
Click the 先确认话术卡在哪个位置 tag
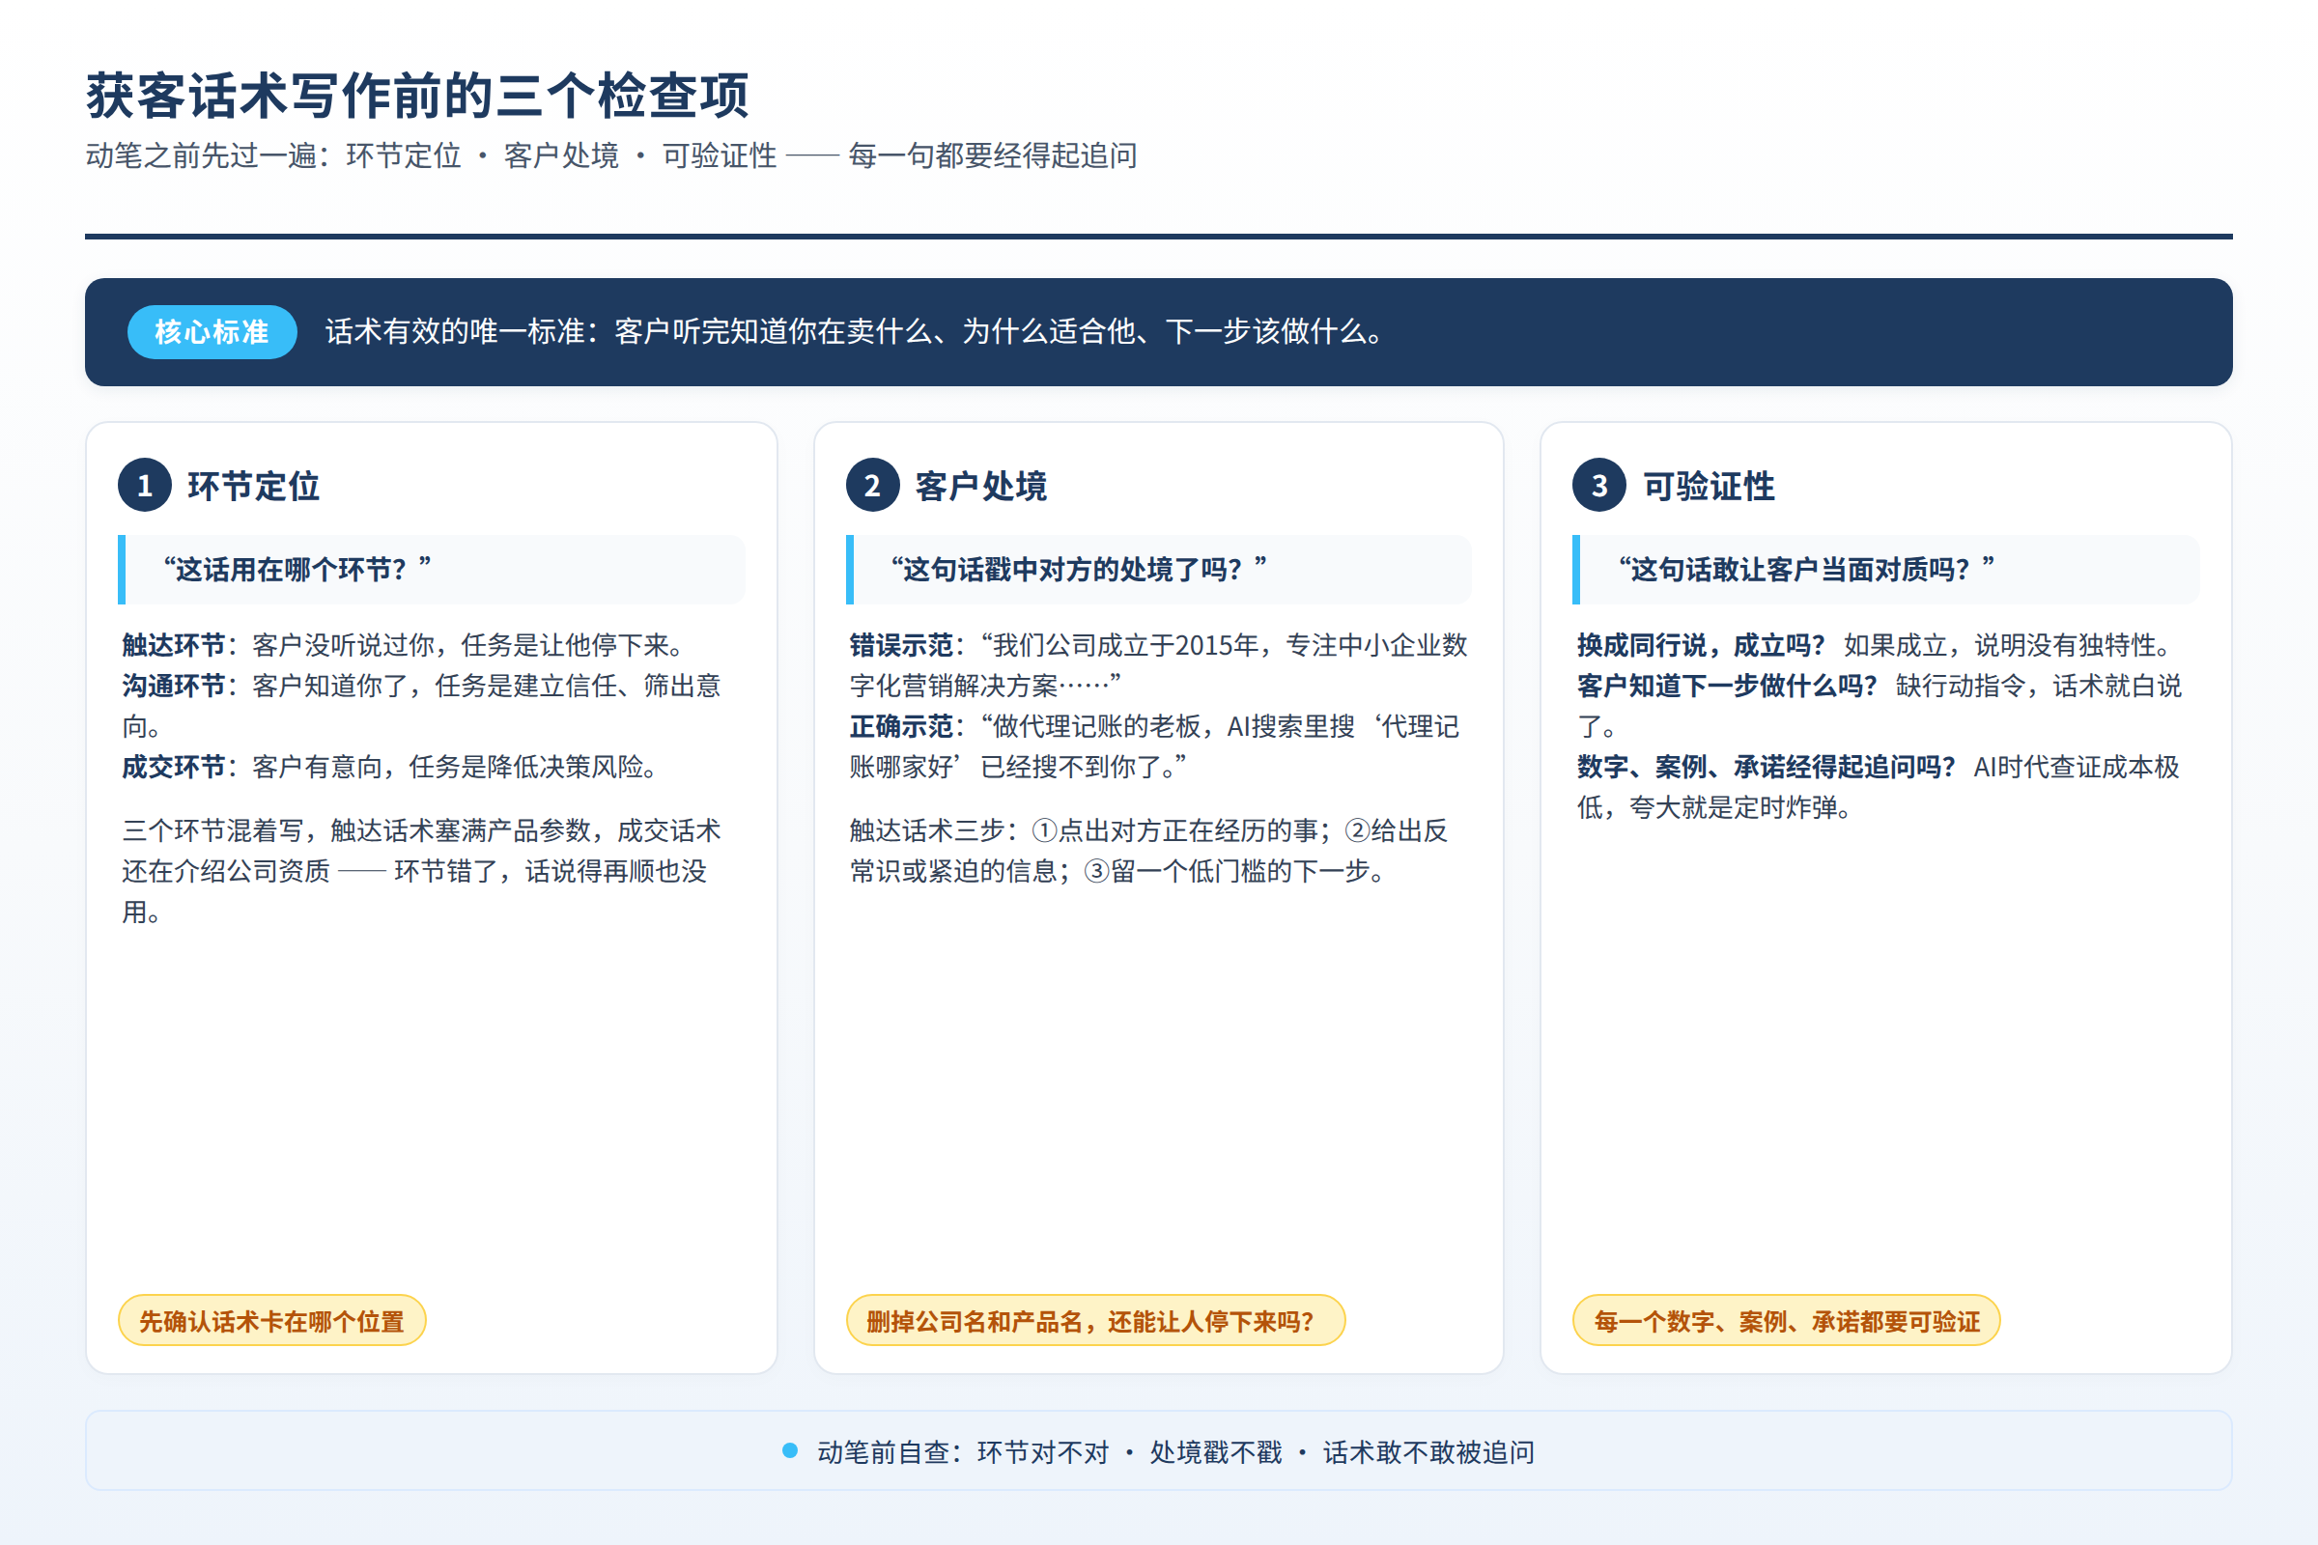[x=272, y=1321]
